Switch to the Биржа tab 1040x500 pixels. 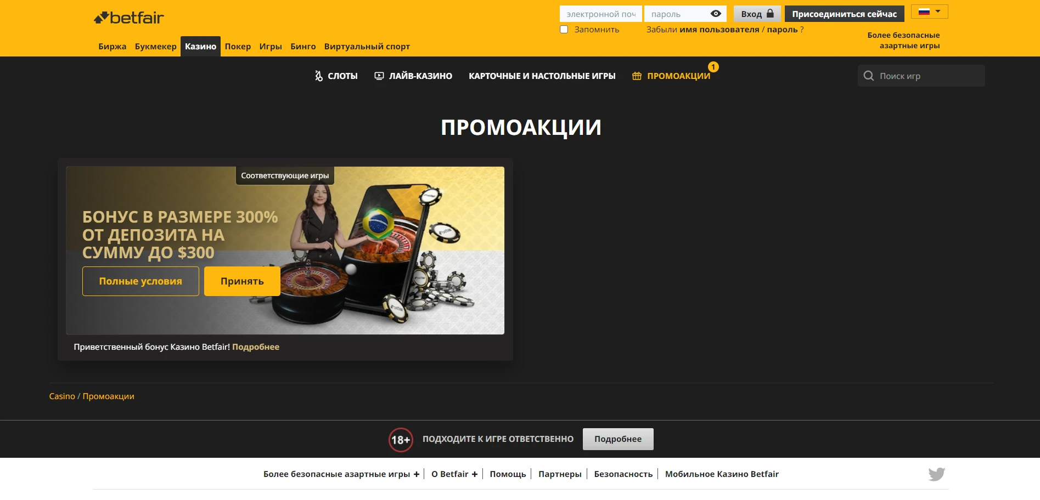pyautogui.click(x=113, y=47)
